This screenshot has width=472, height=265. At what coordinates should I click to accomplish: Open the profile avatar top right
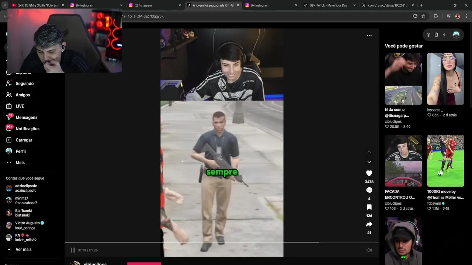click(x=456, y=35)
